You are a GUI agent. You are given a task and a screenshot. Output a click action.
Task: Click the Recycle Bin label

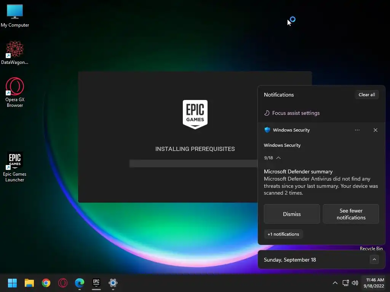click(x=371, y=248)
